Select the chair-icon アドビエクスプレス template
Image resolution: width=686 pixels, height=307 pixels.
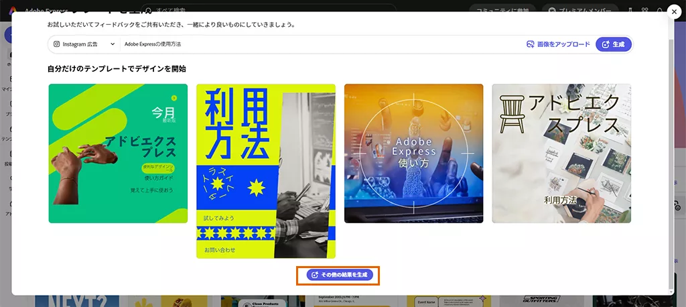tap(562, 153)
